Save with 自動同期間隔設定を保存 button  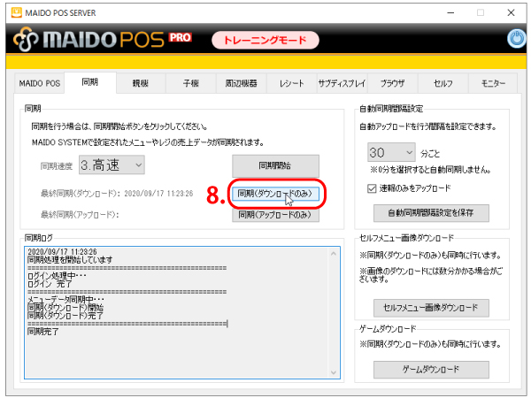431,213
